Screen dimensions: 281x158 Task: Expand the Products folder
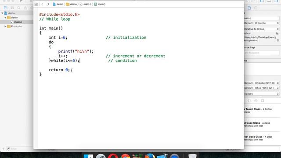(5, 26)
